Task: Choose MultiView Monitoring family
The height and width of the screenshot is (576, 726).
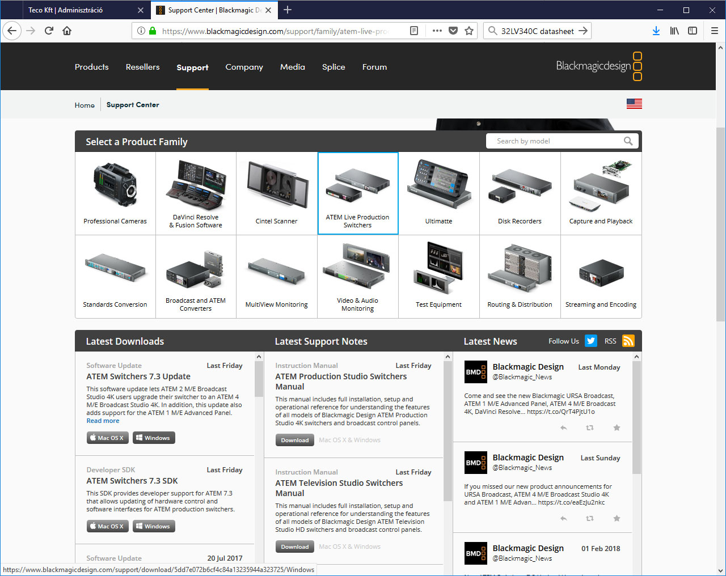Action: (277, 277)
